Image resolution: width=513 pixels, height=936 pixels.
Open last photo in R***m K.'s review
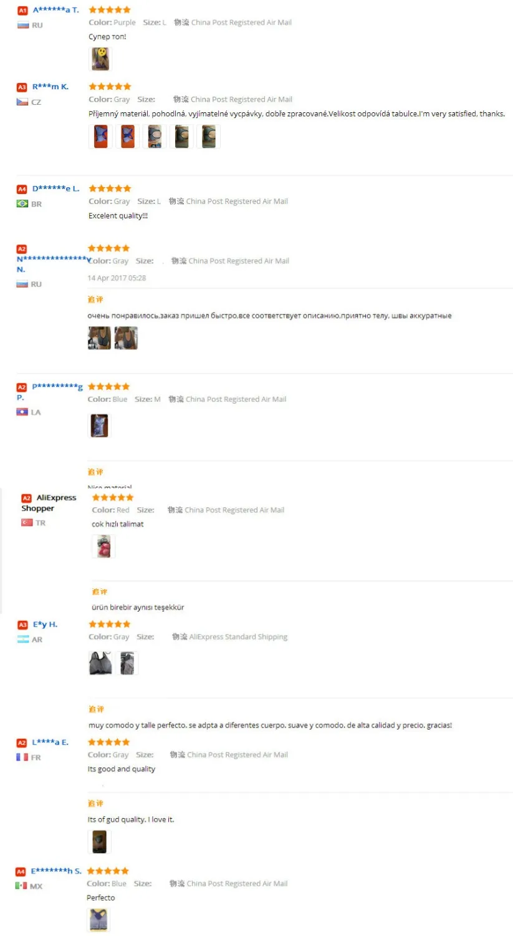click(209, 136)
